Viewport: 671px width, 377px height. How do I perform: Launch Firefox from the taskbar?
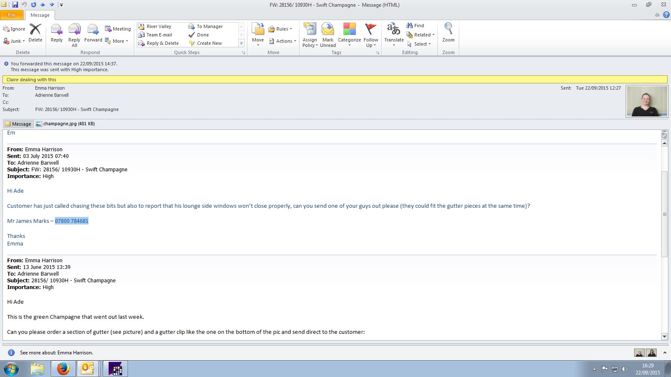(63, 369)
